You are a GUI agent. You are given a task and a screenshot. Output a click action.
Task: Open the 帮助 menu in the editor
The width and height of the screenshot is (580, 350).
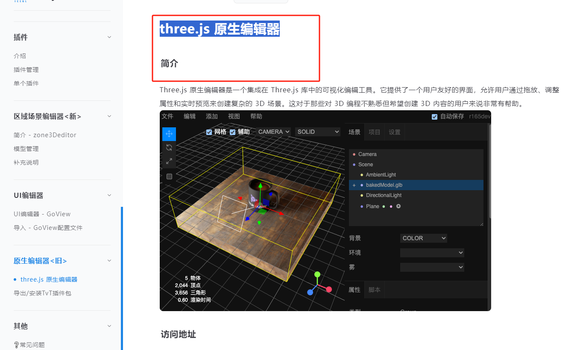(x=256, y=116)
